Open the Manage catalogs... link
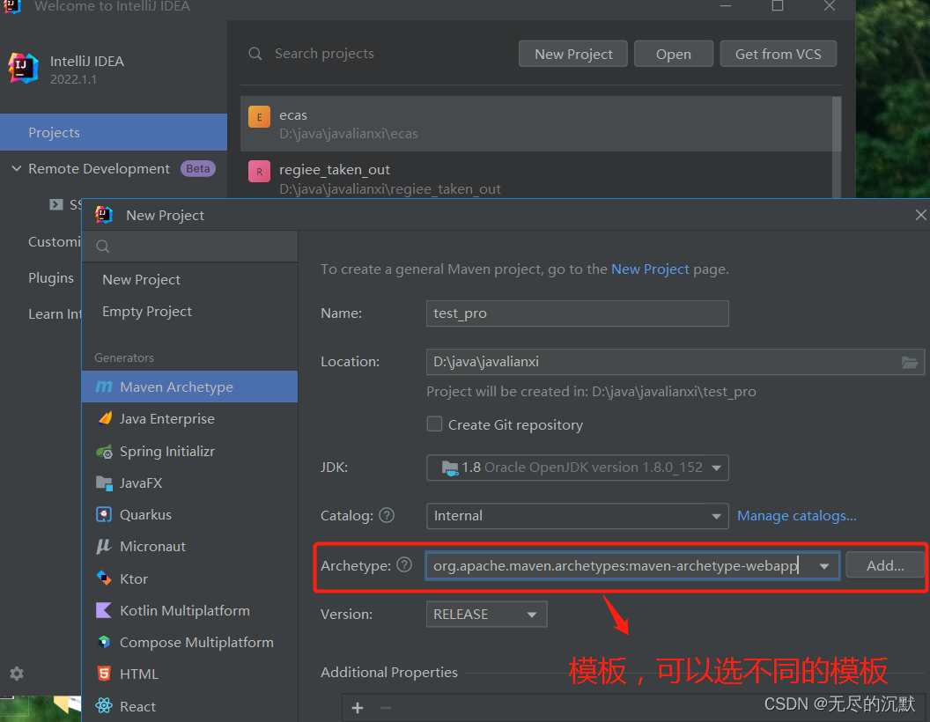The height and width of the screenshot is (722, 930). tap(796, 516)
